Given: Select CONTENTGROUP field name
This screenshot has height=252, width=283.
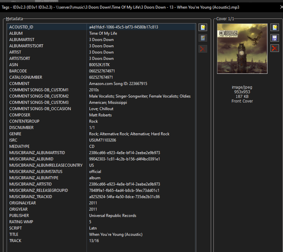Looking at the screenshot, I should (24, 121).
